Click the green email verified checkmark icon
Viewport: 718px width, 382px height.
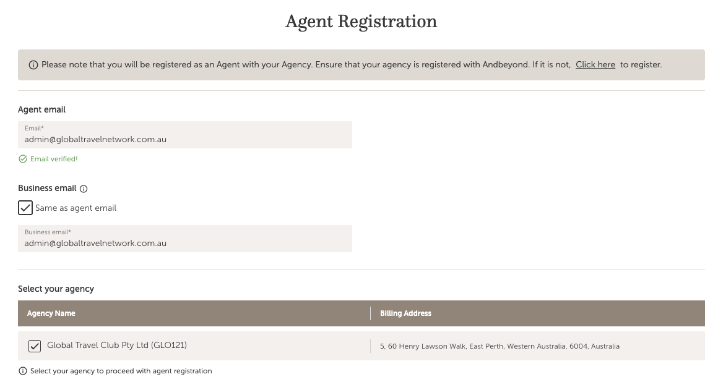(23, 159)
